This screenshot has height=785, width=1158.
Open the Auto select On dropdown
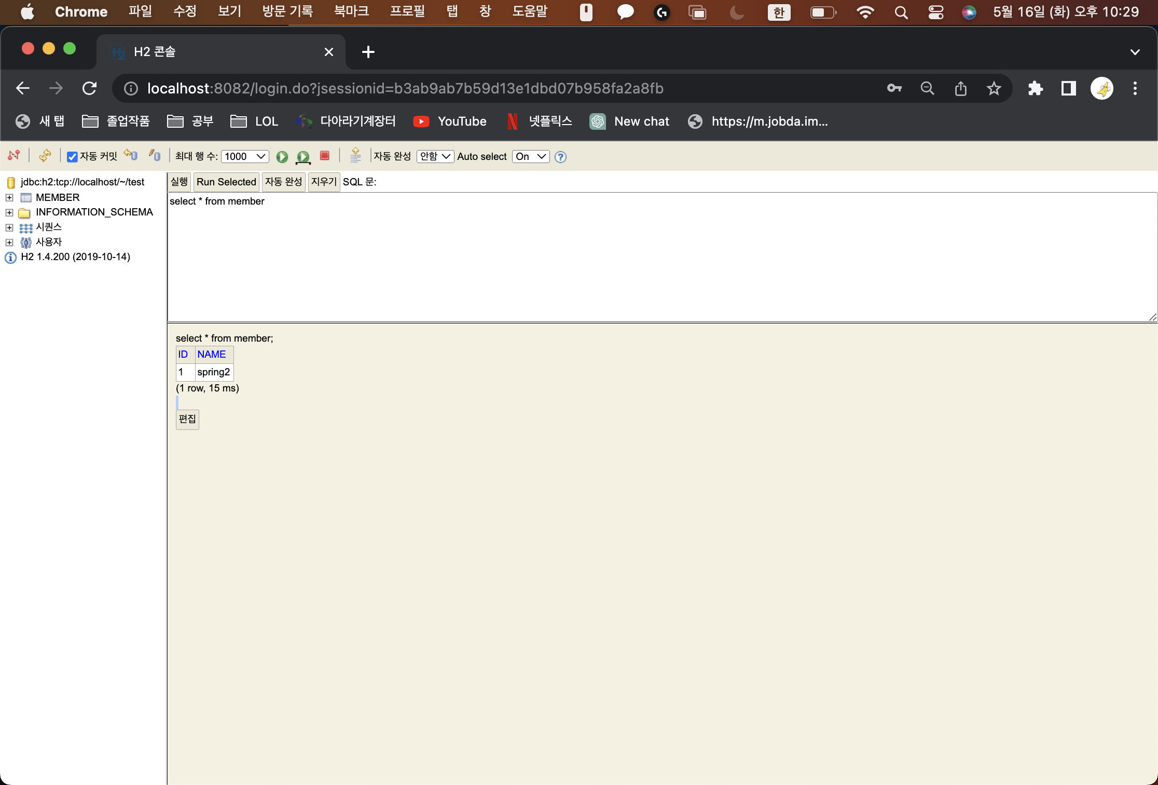pos(531,156)
